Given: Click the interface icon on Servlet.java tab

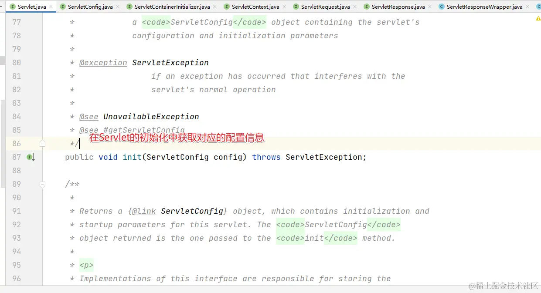Looking at the screenshot, I should pos(13,7).
